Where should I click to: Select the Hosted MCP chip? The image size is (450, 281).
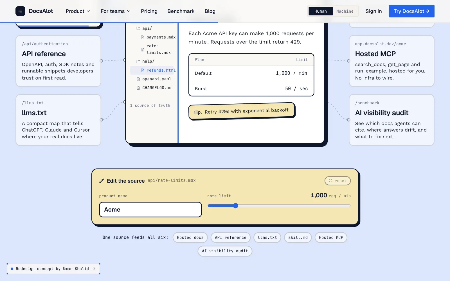[x=331, y=237]
